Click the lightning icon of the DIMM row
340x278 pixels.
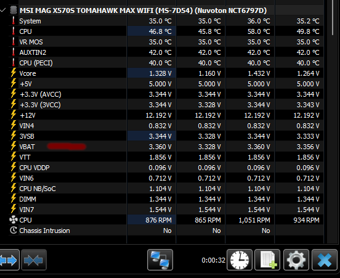point(14,198)
